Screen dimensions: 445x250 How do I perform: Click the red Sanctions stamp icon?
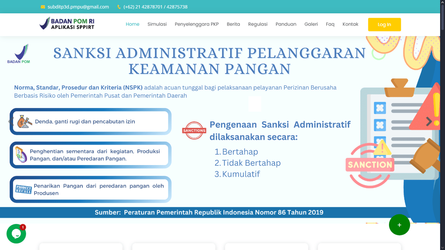point(194,131)
